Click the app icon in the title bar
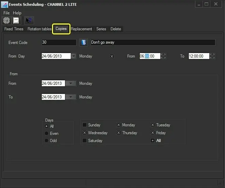This screenshot has width=225, height=188. pyautogui.click(x=5, y=4)
